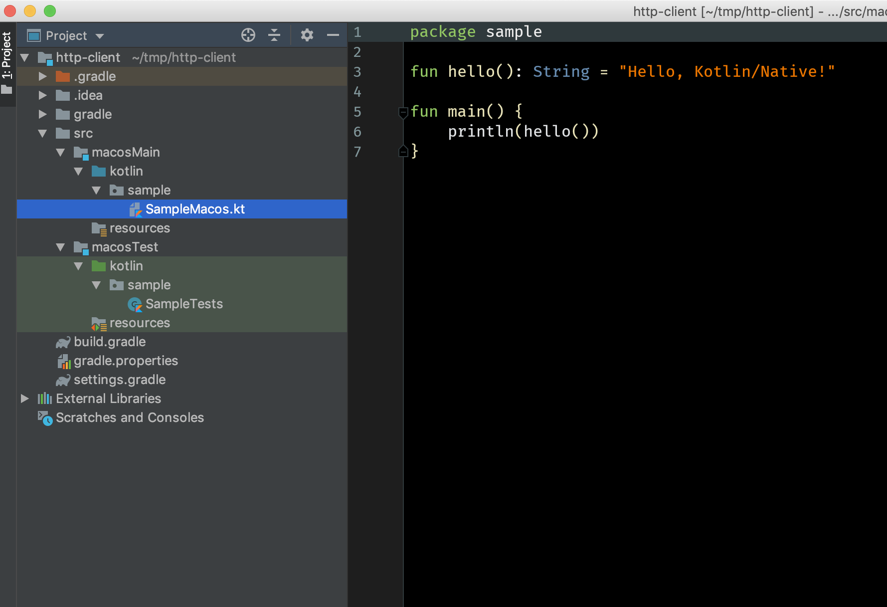
Task: Click the build.gradle elephant icon
Action: [x=63, y=342]
